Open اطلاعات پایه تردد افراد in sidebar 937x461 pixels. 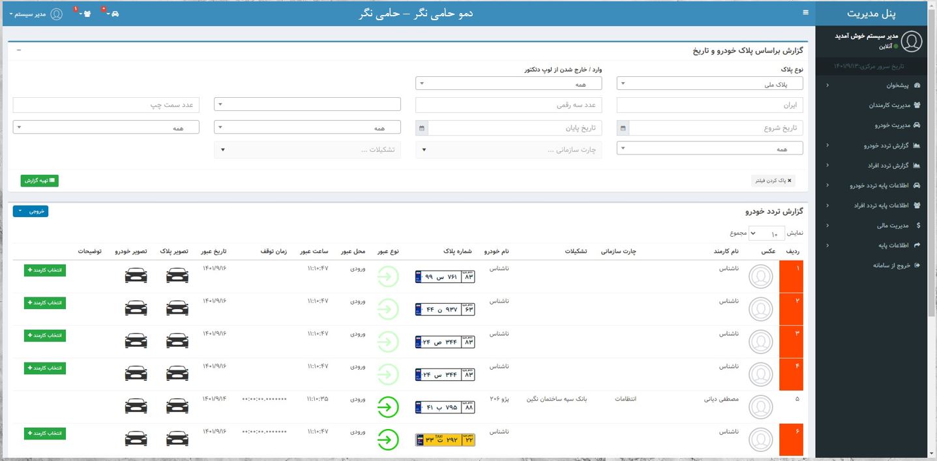(870, 205)
